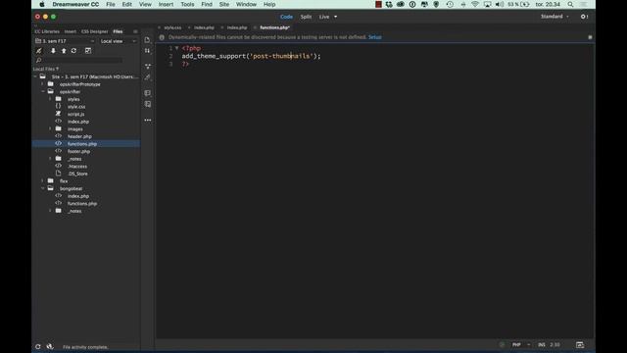The width and height of the screenshot is (627, 353).
Task: Click the apply comment icon in code toolbar
Action: (148, 93)
